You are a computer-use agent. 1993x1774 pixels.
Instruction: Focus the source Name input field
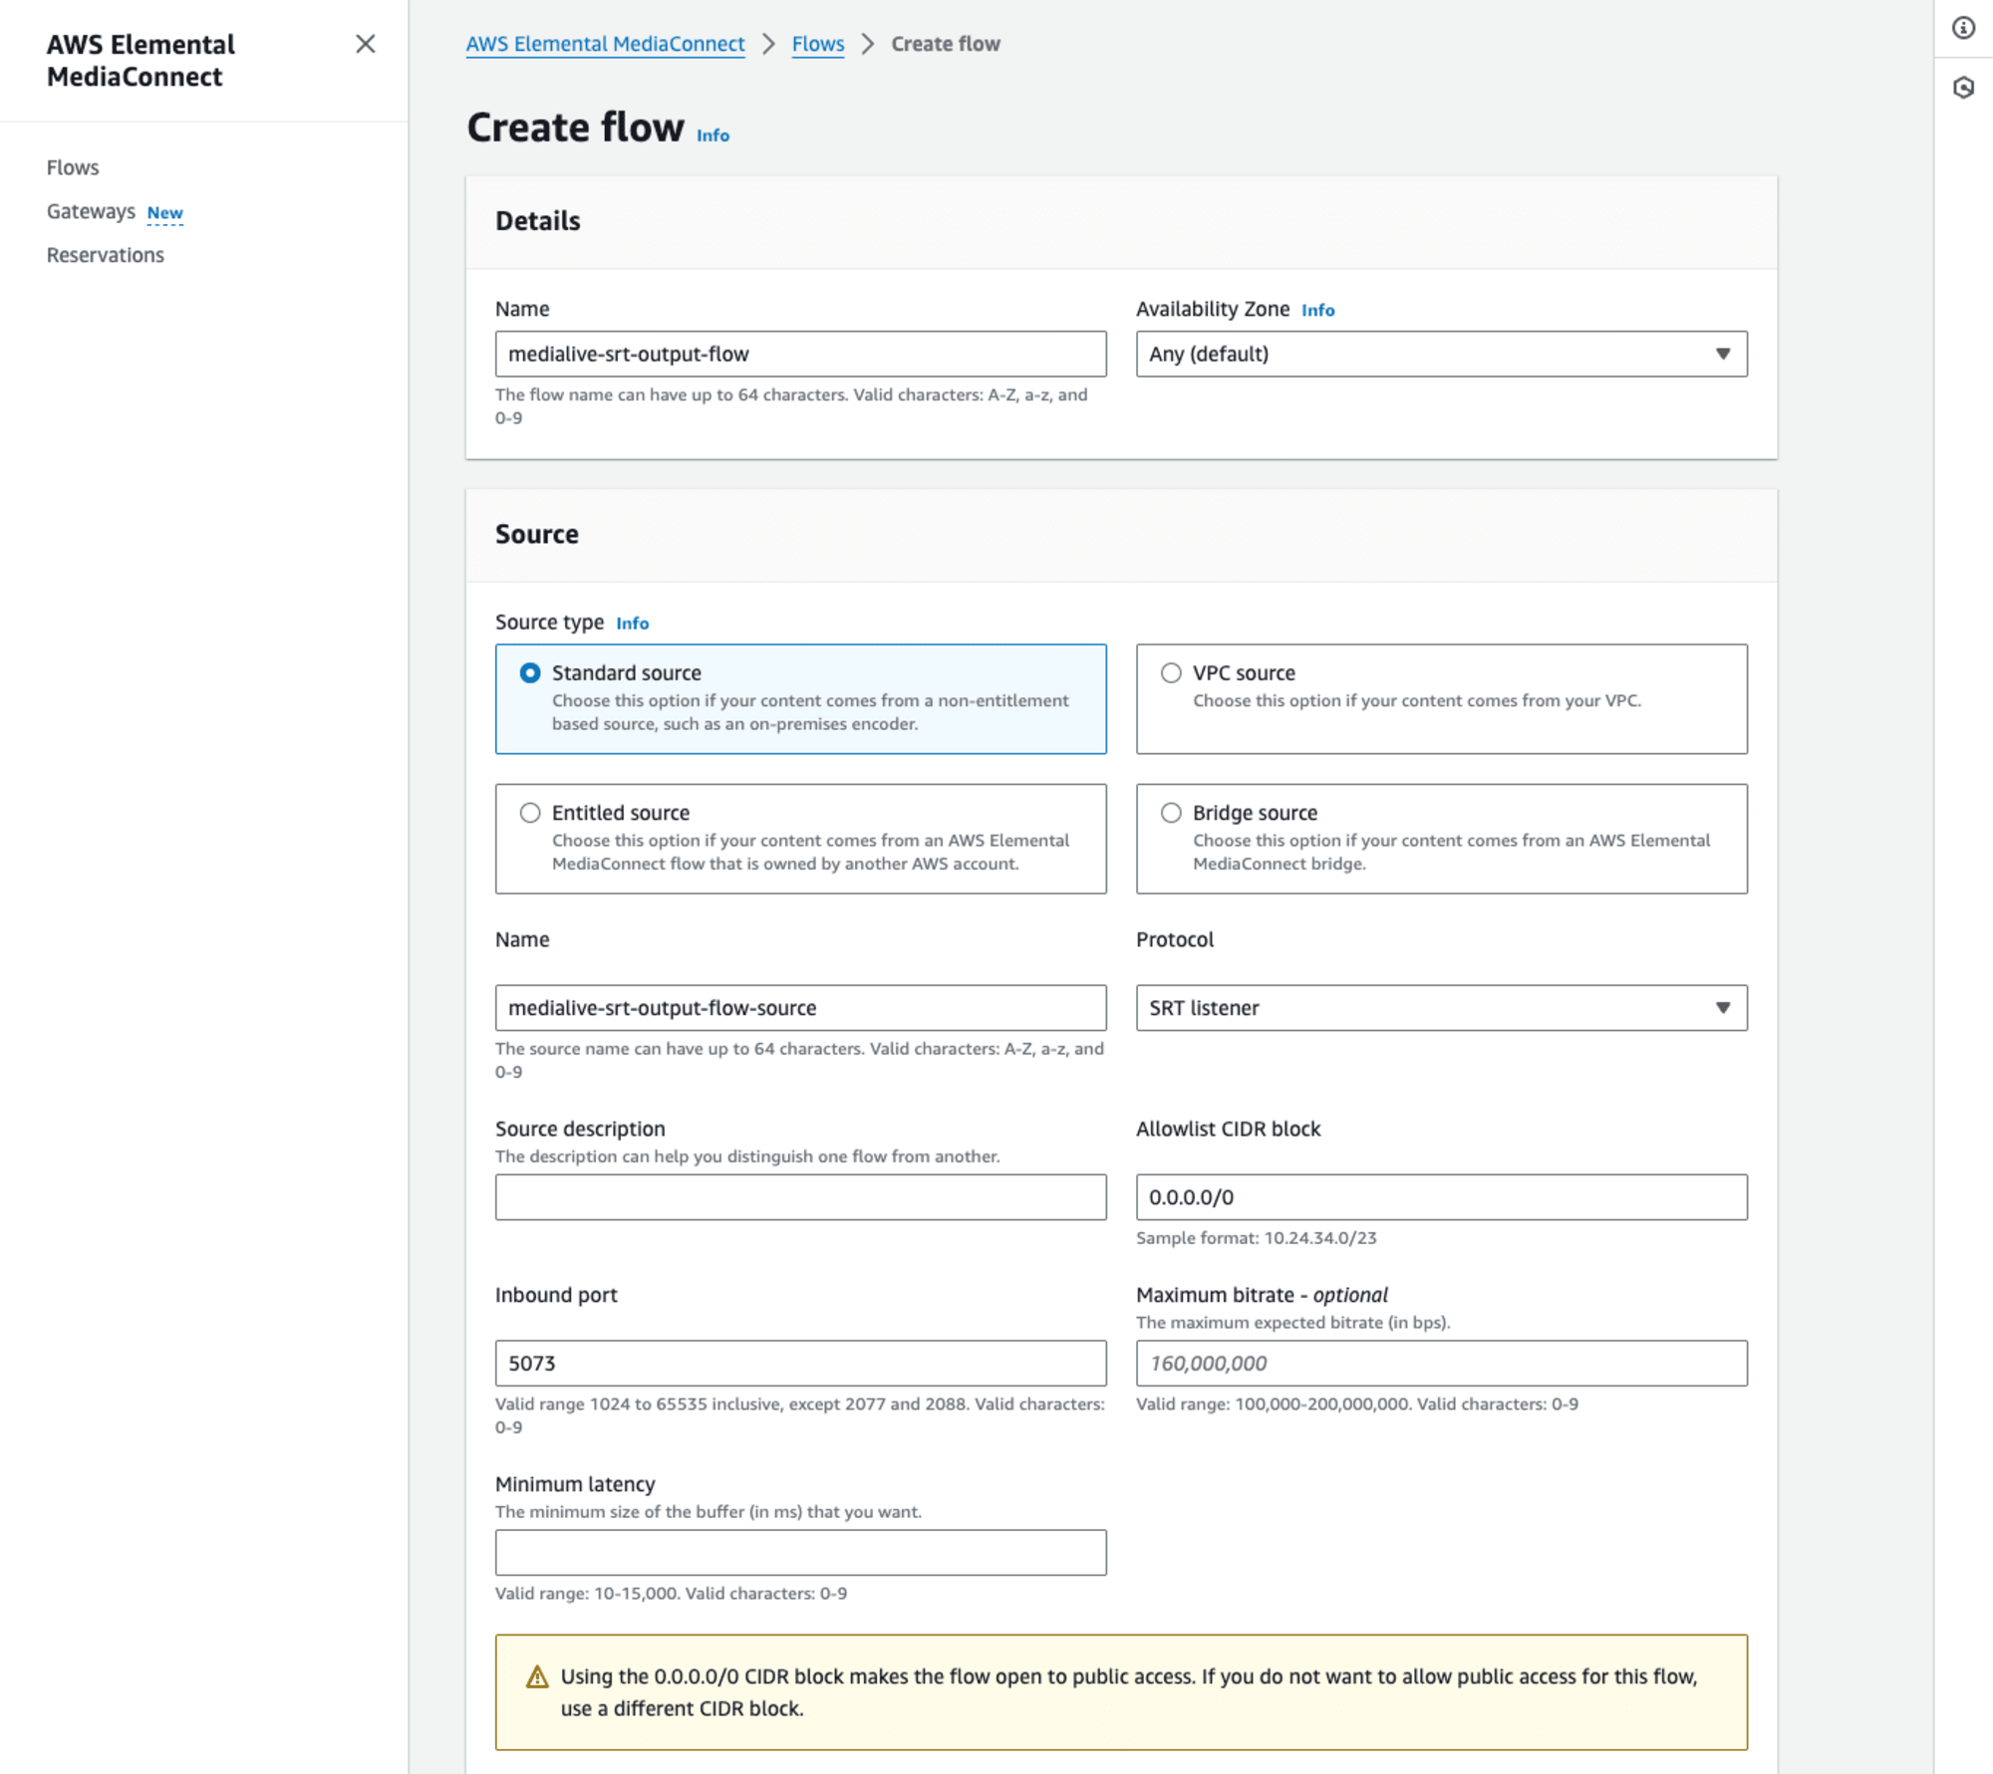pos(800,1008)
